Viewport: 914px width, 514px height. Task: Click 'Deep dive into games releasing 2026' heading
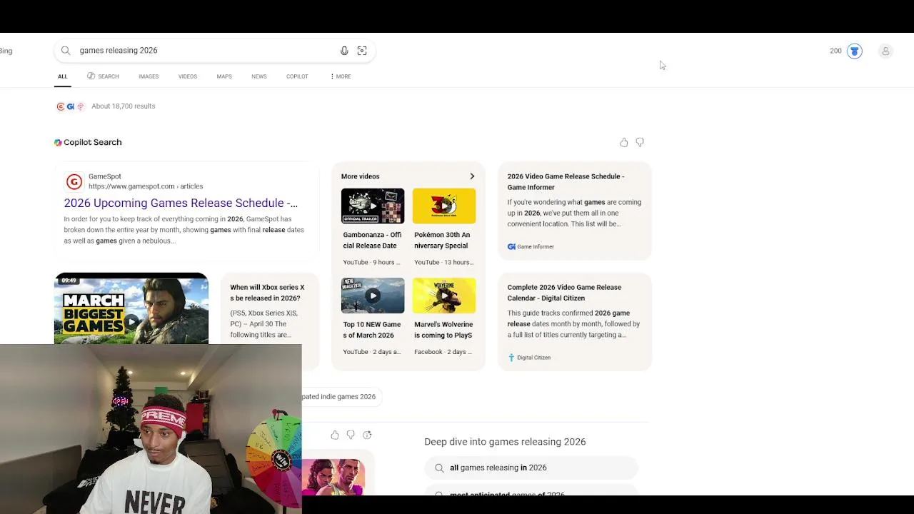[x=505, y=442]
